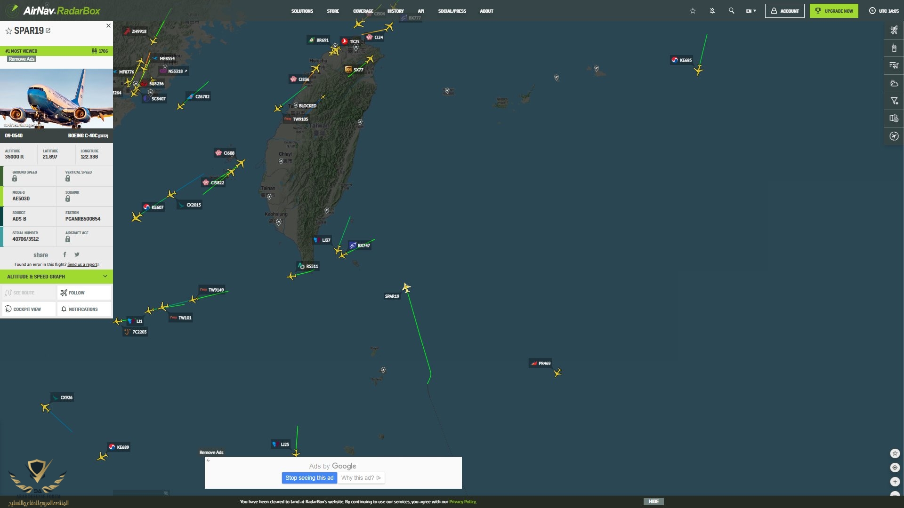Click the See Route button
This screenshot has height=508, width=904.
pyautogui.click(x=28, y=293)
